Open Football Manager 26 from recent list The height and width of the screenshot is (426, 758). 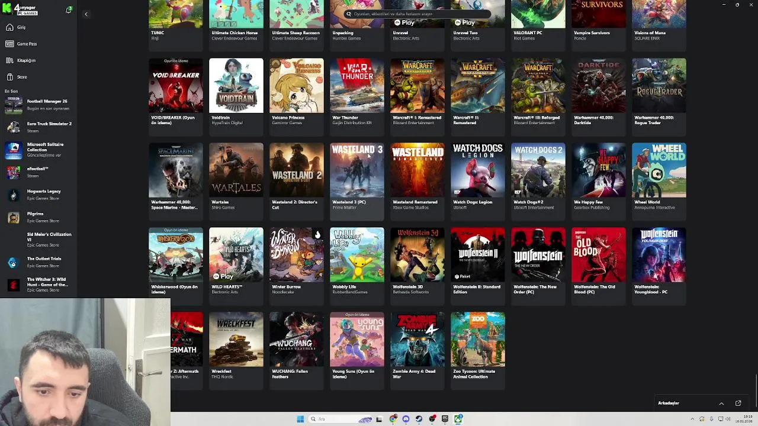[x=38, y=105]
